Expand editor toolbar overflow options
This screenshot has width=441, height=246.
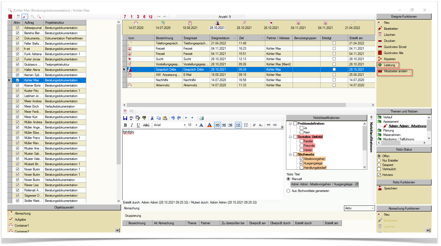pyautogui.click(x=282, y=127)
